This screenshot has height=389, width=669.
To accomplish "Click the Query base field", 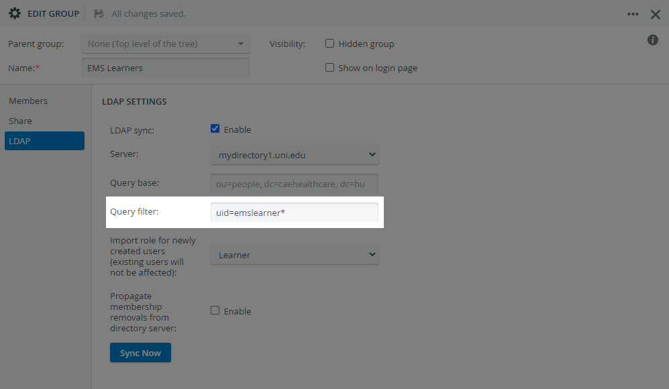I will pyautogui.click(x=295, y=184).
